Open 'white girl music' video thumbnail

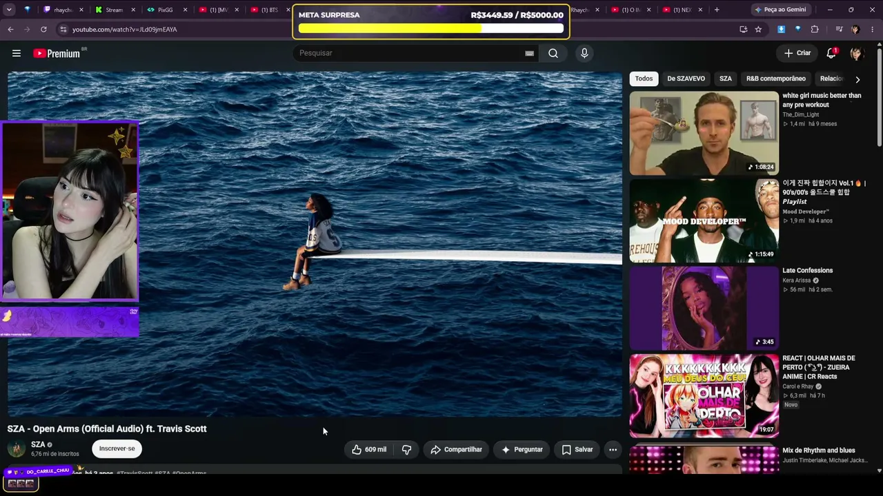tap(704, 133)
